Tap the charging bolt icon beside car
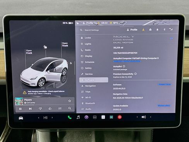Image resolution: width=189 pixels, height=142 pixels. pos(71,63)
